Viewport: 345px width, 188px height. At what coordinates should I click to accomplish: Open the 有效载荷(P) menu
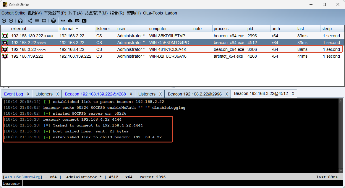(55, 13)
